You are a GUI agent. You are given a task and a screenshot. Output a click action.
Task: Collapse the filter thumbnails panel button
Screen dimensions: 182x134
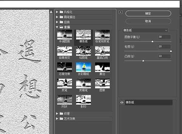pos(120,12)
